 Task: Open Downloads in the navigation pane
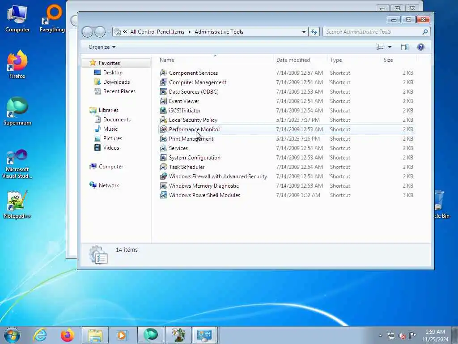click(116, 82)
